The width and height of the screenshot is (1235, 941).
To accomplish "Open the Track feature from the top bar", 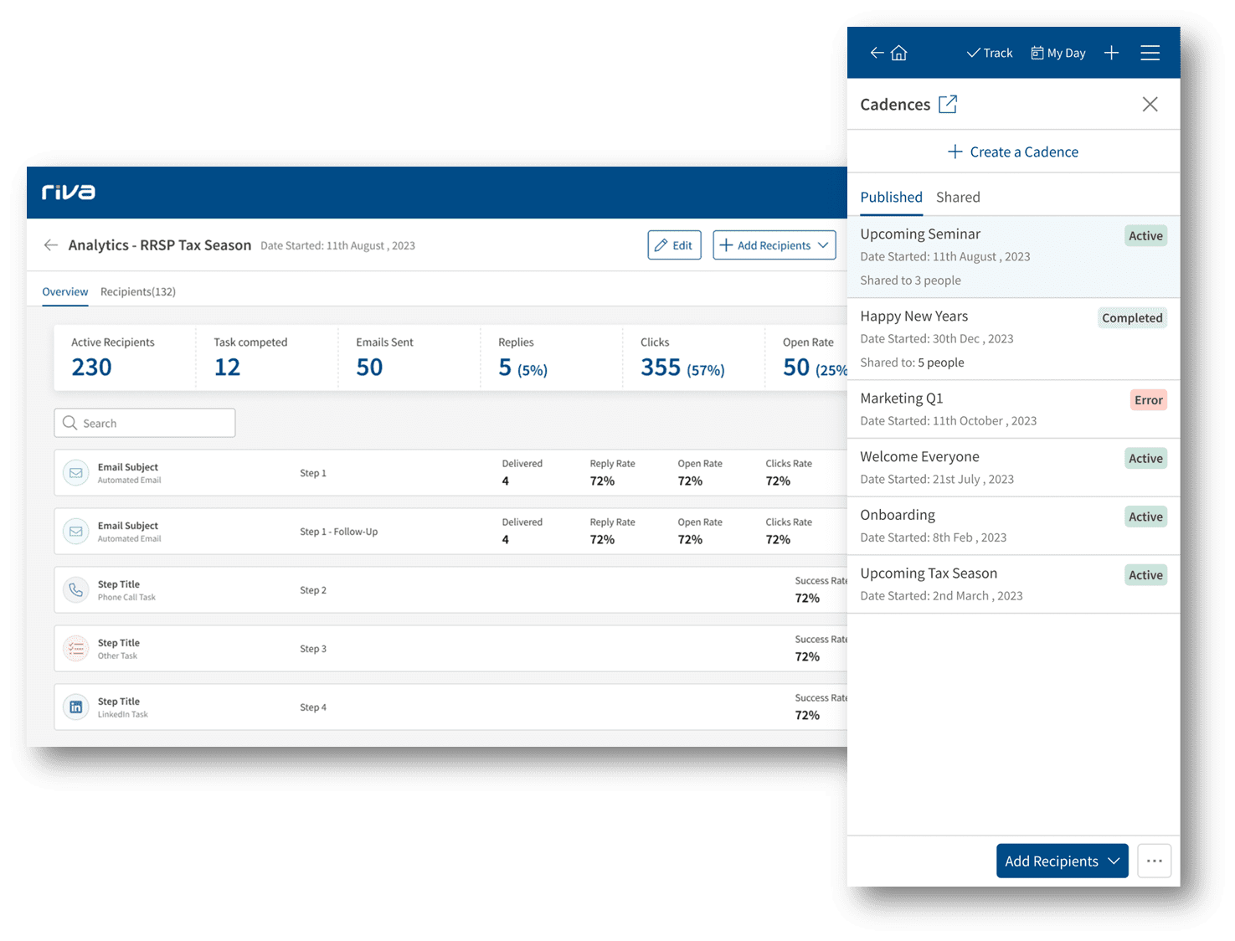I will tap(989, 52).
